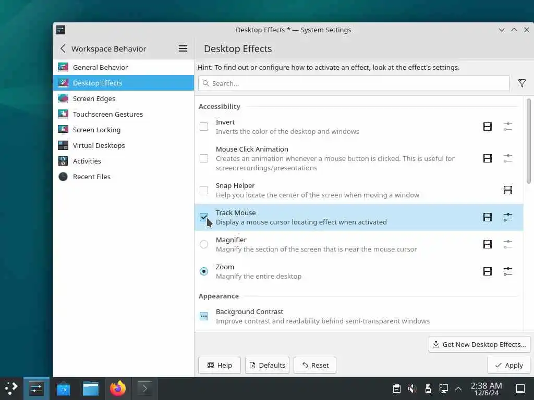Enable the Snap Helper checkbox
This screenshot has height=400, width=534.
204,190
